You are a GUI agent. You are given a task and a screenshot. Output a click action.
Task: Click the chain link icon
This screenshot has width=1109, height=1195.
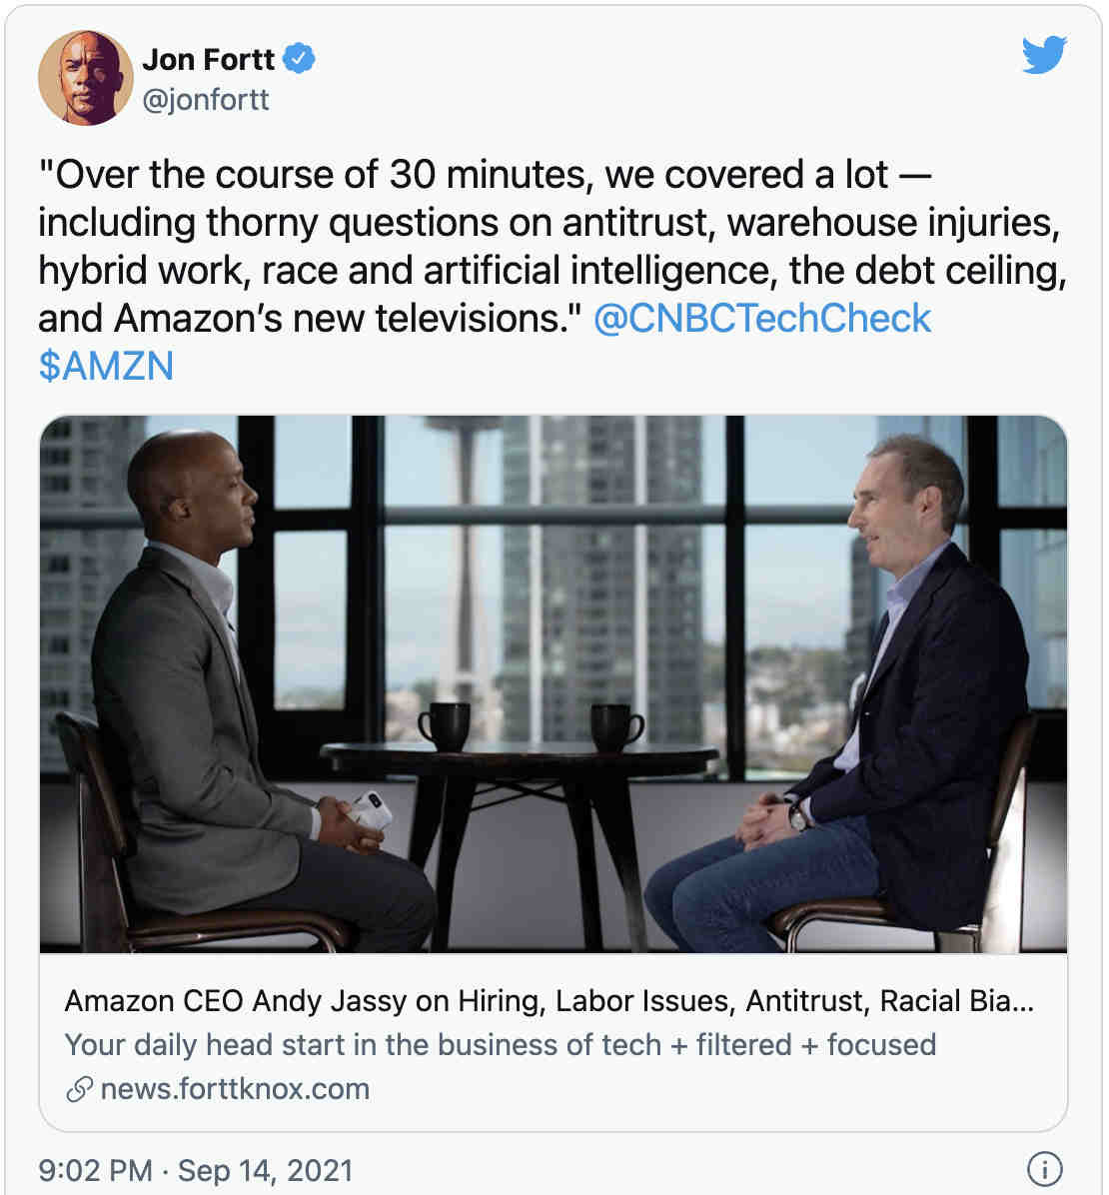click(x=79, y=1089)
